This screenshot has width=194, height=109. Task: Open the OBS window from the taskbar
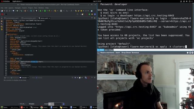click(84, 107)
